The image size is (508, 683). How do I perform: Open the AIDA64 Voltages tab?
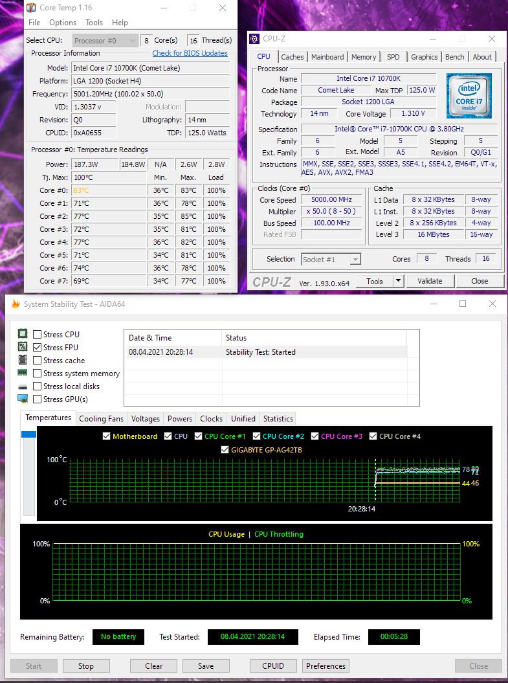click(x=146, y=419)
